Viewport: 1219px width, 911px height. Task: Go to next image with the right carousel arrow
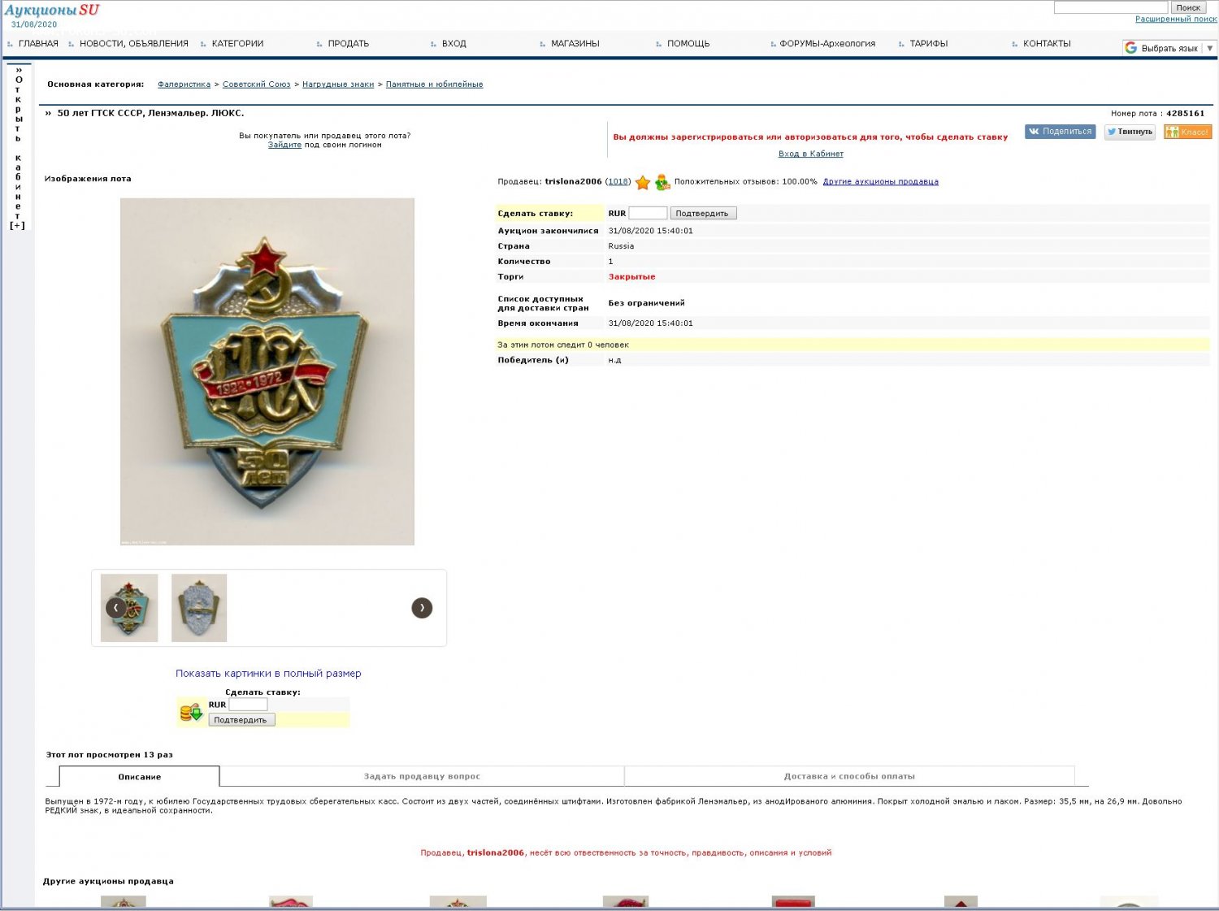(422, 608)
